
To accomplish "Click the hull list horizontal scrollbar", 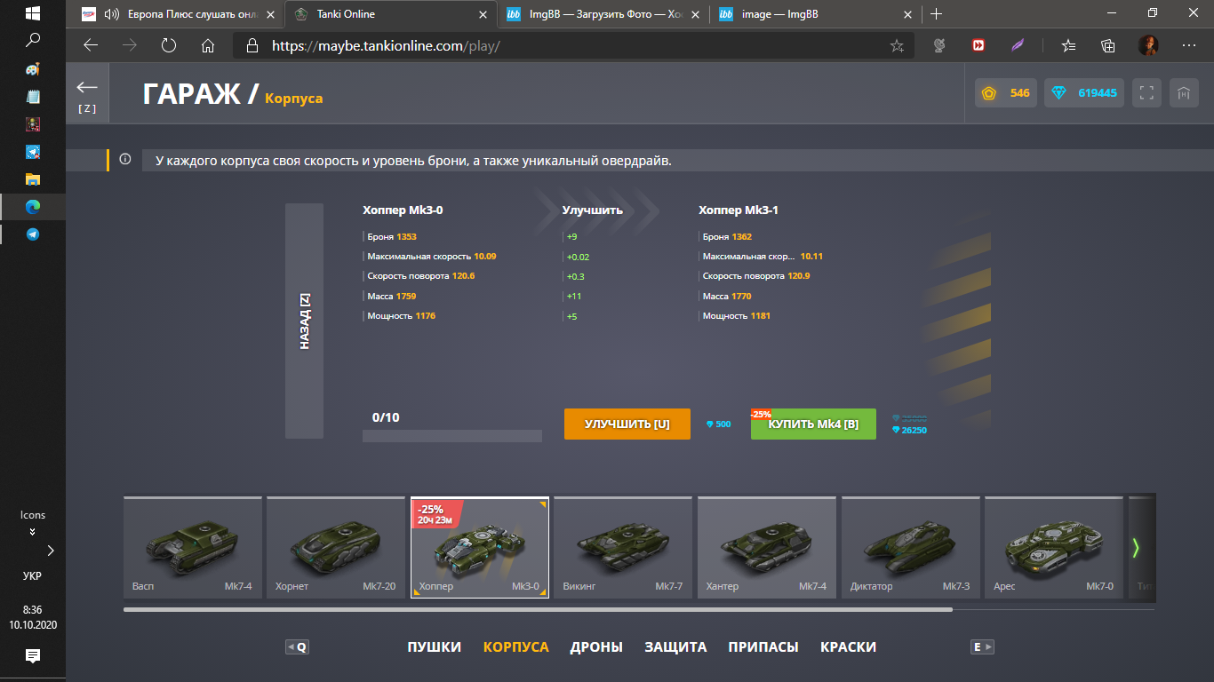I will [x=538, y=610].
